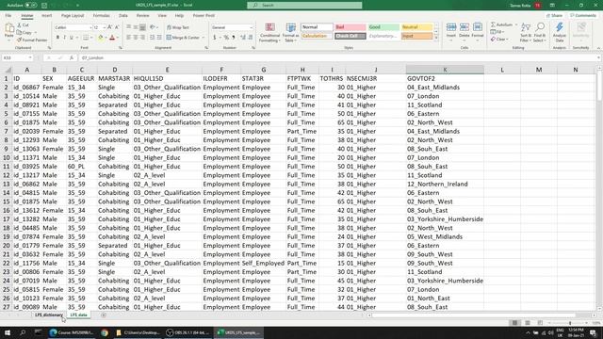Image resolution: width=603 pixels, height=339 pixels.
Task: Align text right in cell
Action: click(x=142, y=38)
